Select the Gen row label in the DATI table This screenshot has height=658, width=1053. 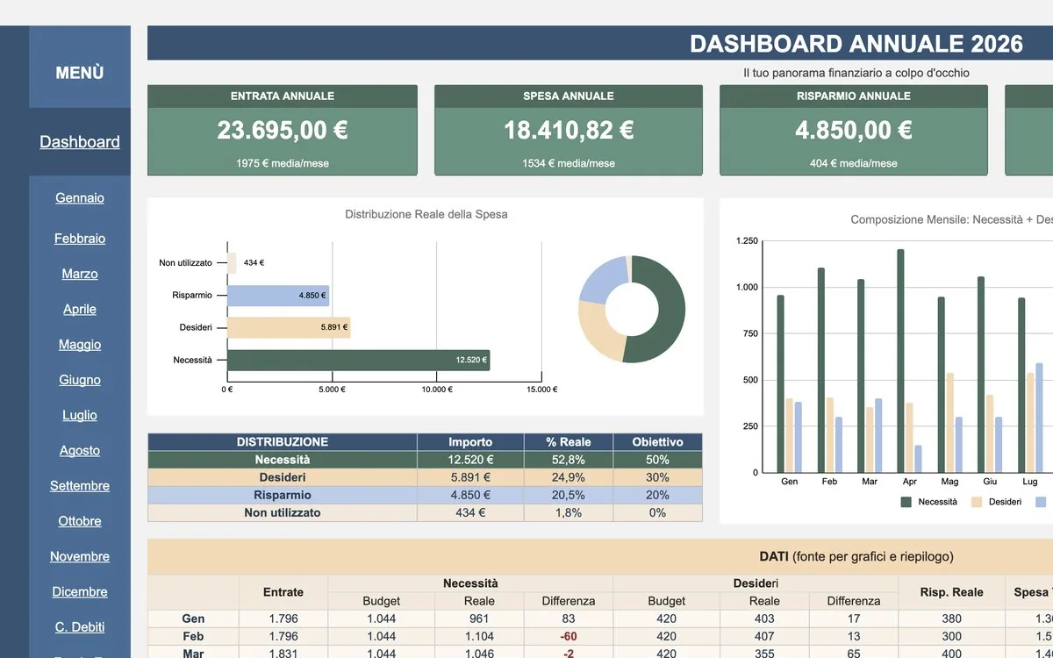point(193,619)
